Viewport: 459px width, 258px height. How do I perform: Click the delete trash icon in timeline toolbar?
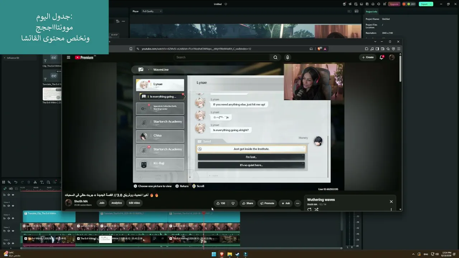pos(29,182)
